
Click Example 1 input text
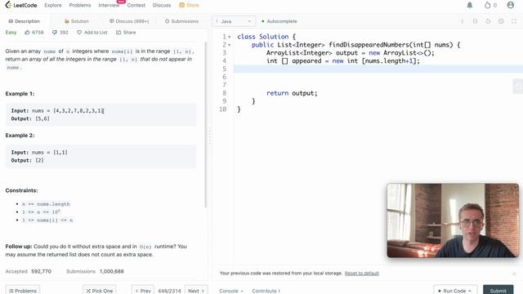pyautogui.click(x=58, y=111)
